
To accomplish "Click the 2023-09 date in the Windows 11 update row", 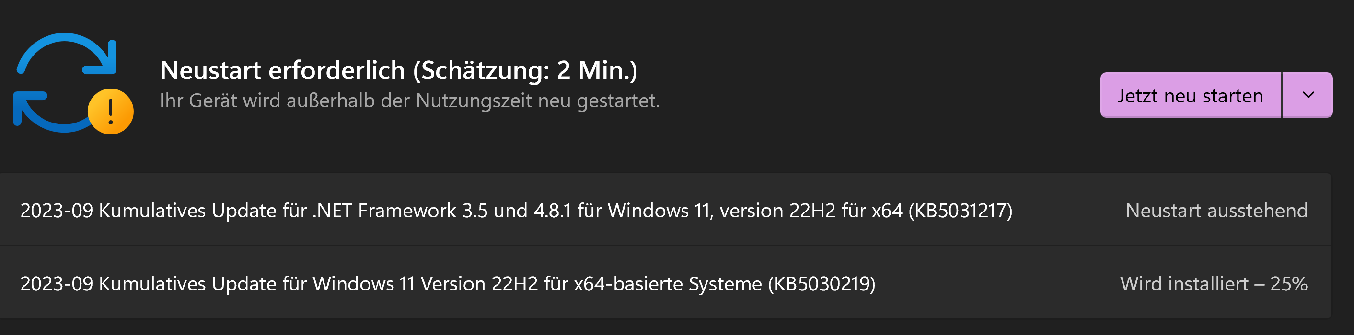I will coord(56,283).
